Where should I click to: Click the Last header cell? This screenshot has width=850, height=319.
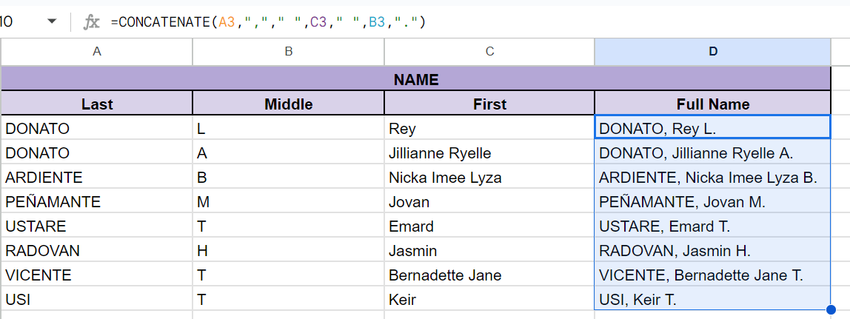pos(97,104)
